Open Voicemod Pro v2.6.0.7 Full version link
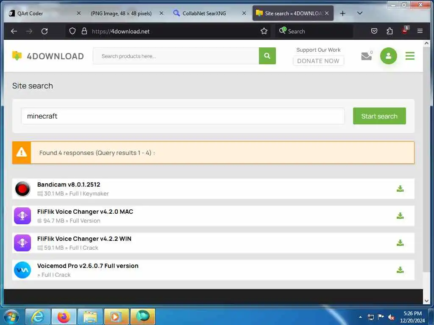 coord(88,266)
